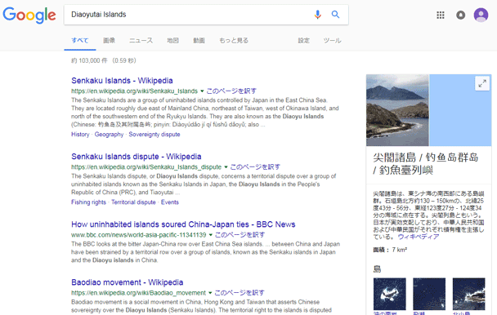Viewport: 497px width, 315px height.
Task: Switch to the ニュース news tab
Action: [141, 41]
